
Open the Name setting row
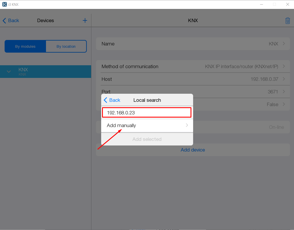[x=193, y=44]
